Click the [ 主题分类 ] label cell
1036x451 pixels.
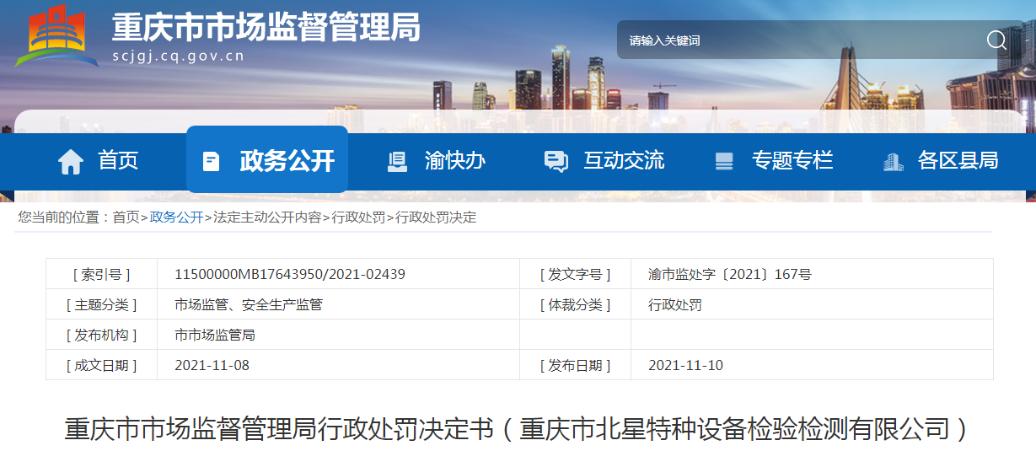101,304
